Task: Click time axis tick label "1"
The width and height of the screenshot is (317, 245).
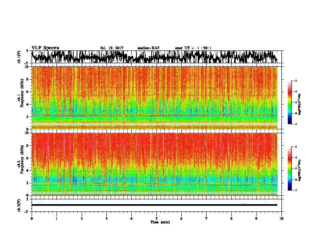Action: 56,219
